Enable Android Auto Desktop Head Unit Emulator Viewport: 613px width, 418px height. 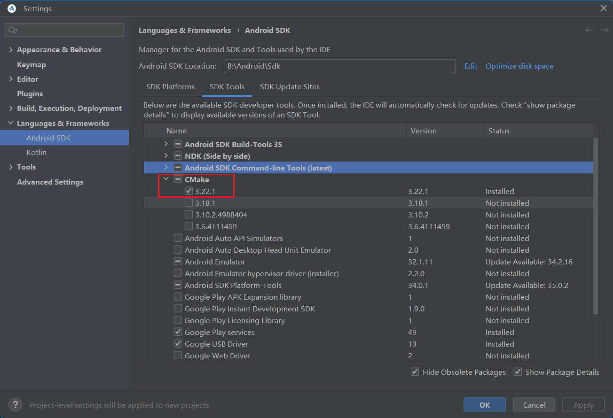click(178, 250)
